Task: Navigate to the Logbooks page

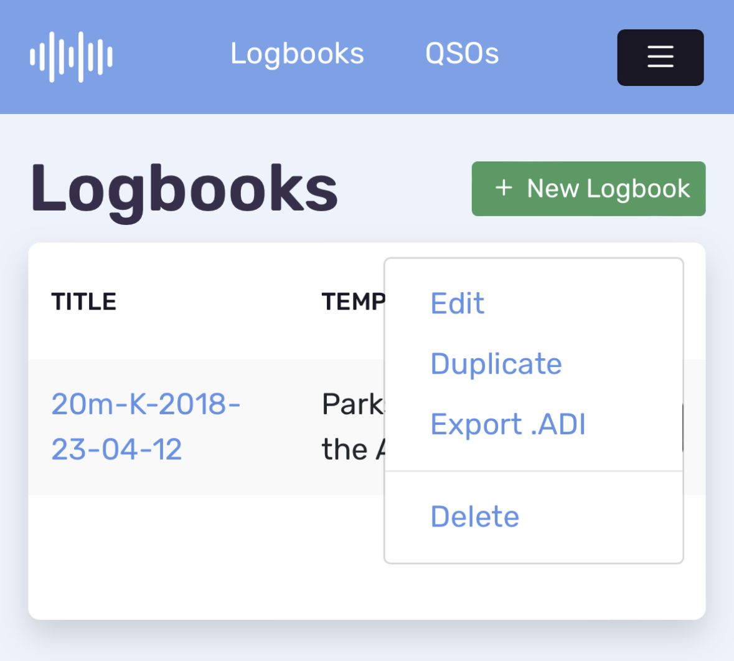Action: [x=297, y=54]
